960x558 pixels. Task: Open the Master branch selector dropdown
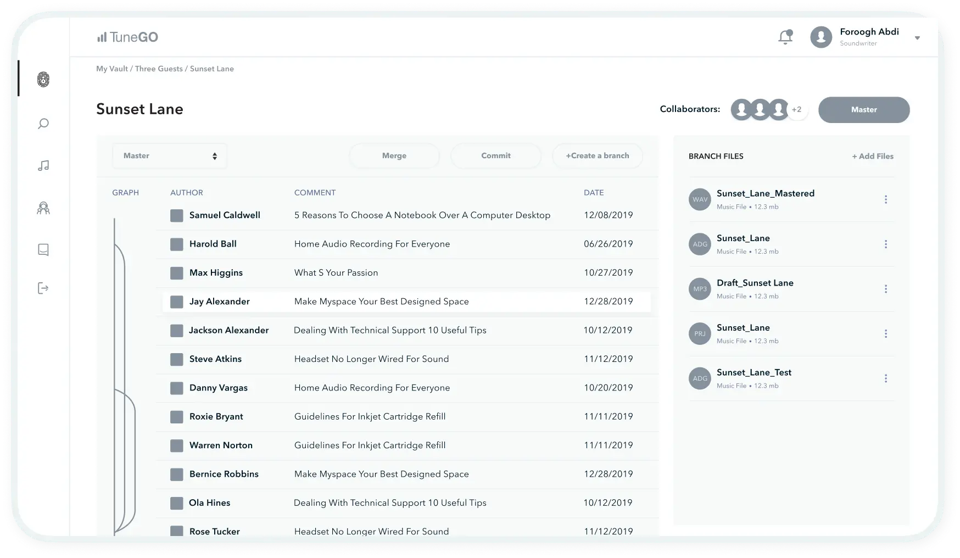coord(169,155)
